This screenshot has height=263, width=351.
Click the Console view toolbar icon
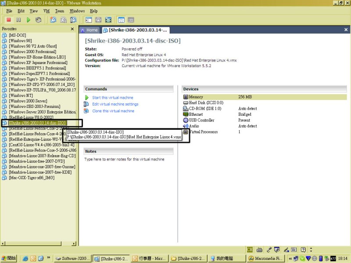point(131,20)
